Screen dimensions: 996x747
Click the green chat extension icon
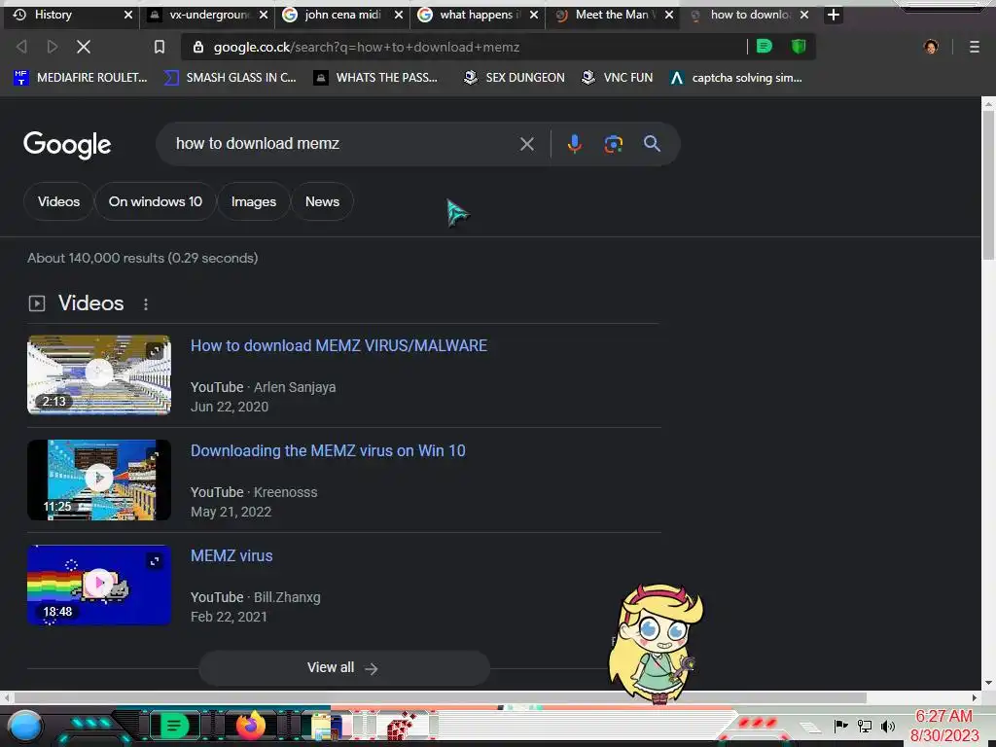765,47
